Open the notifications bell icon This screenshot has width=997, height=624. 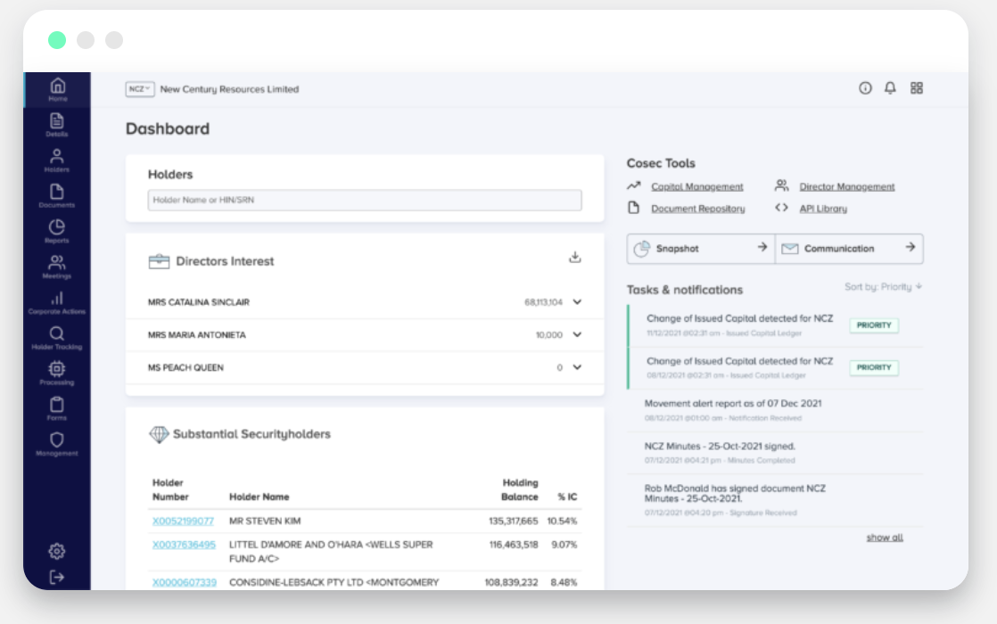point(890,88)
